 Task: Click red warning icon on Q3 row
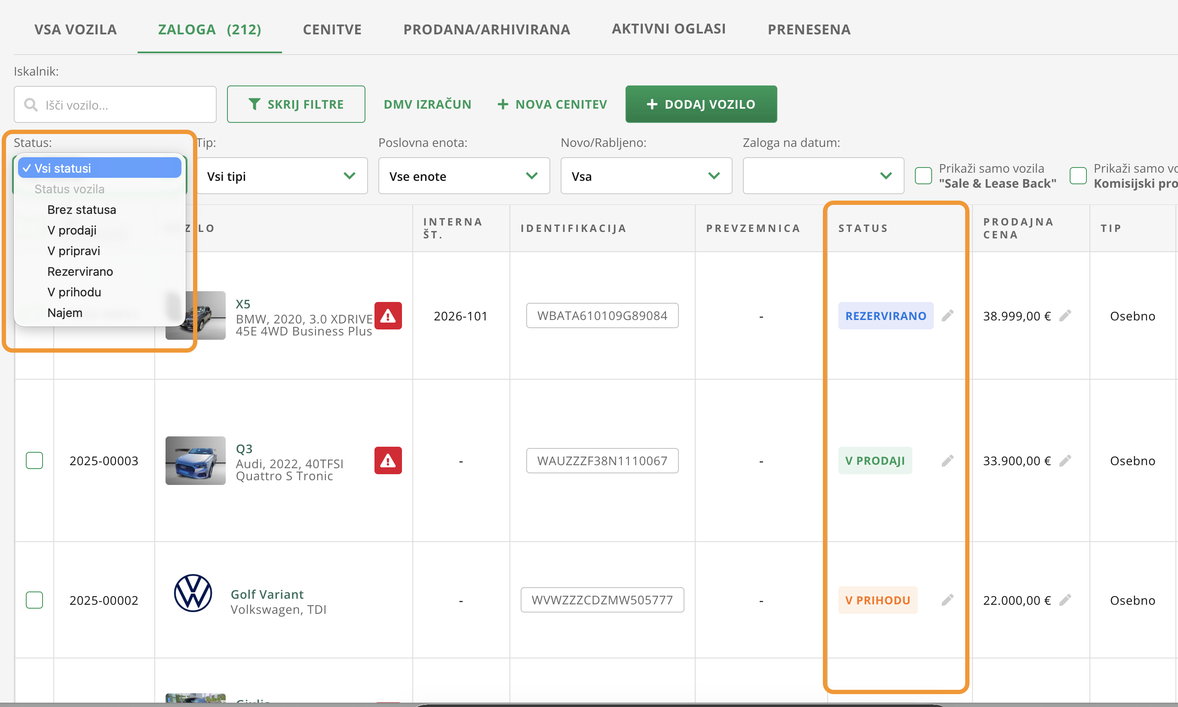[388, 460]
